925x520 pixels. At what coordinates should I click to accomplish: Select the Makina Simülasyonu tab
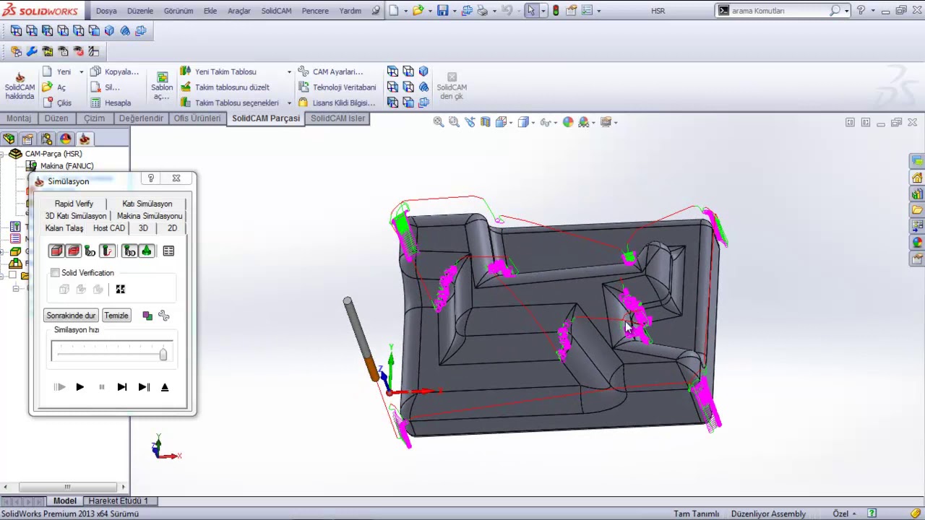point(150,216)
